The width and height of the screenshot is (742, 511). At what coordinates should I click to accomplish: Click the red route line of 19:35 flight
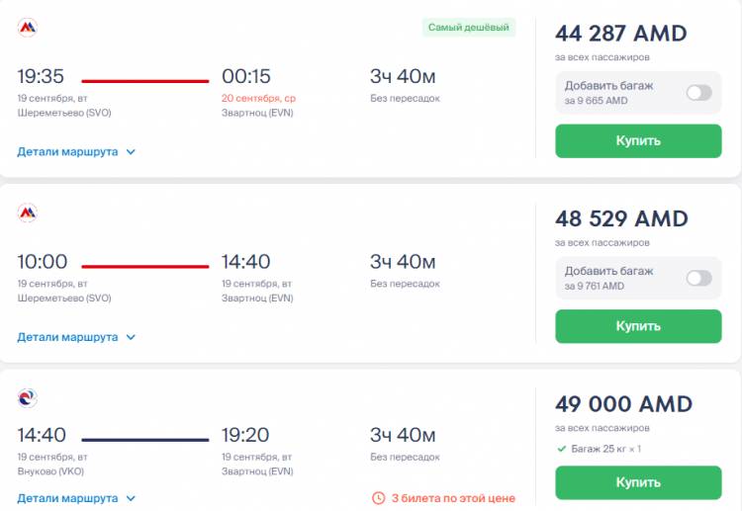[145, 81]
